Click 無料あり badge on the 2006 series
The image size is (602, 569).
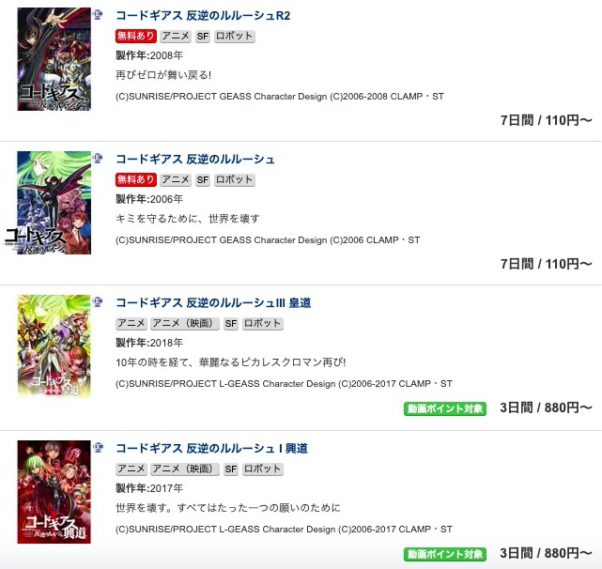[136, 179]
